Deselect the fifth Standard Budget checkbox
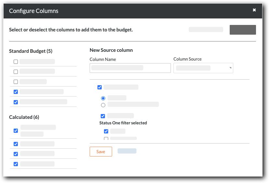Screen dimensions: 269x183 point(16,102)
